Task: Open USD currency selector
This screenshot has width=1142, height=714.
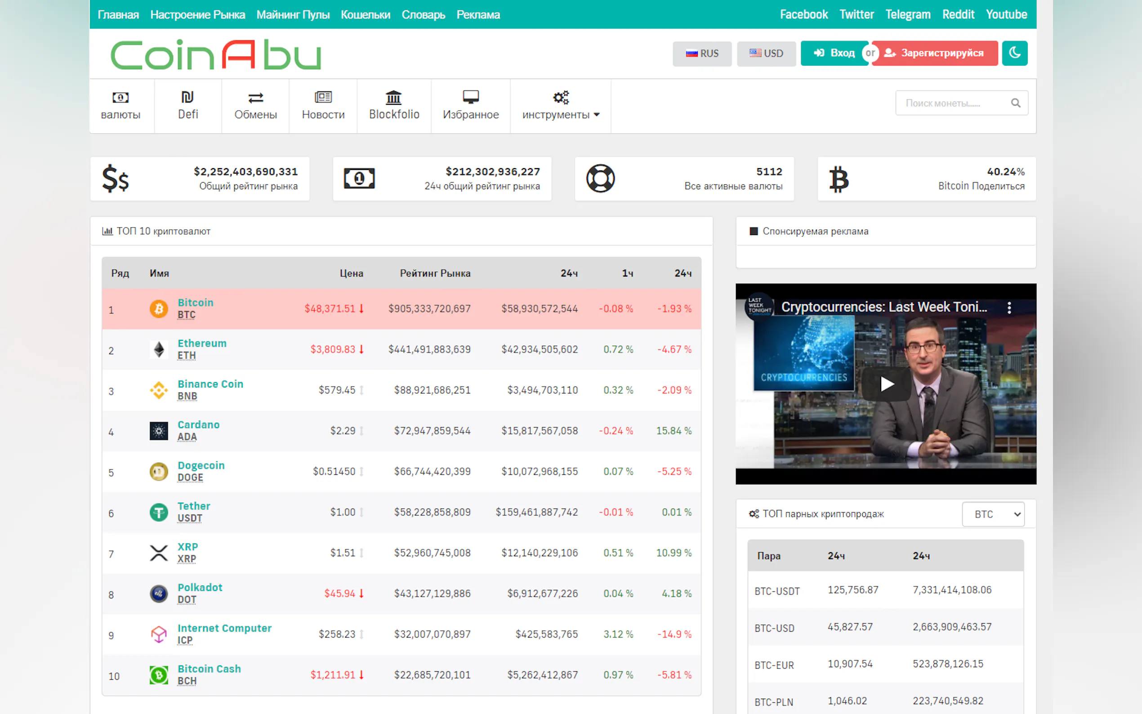Action: click(x=766, y=54)
